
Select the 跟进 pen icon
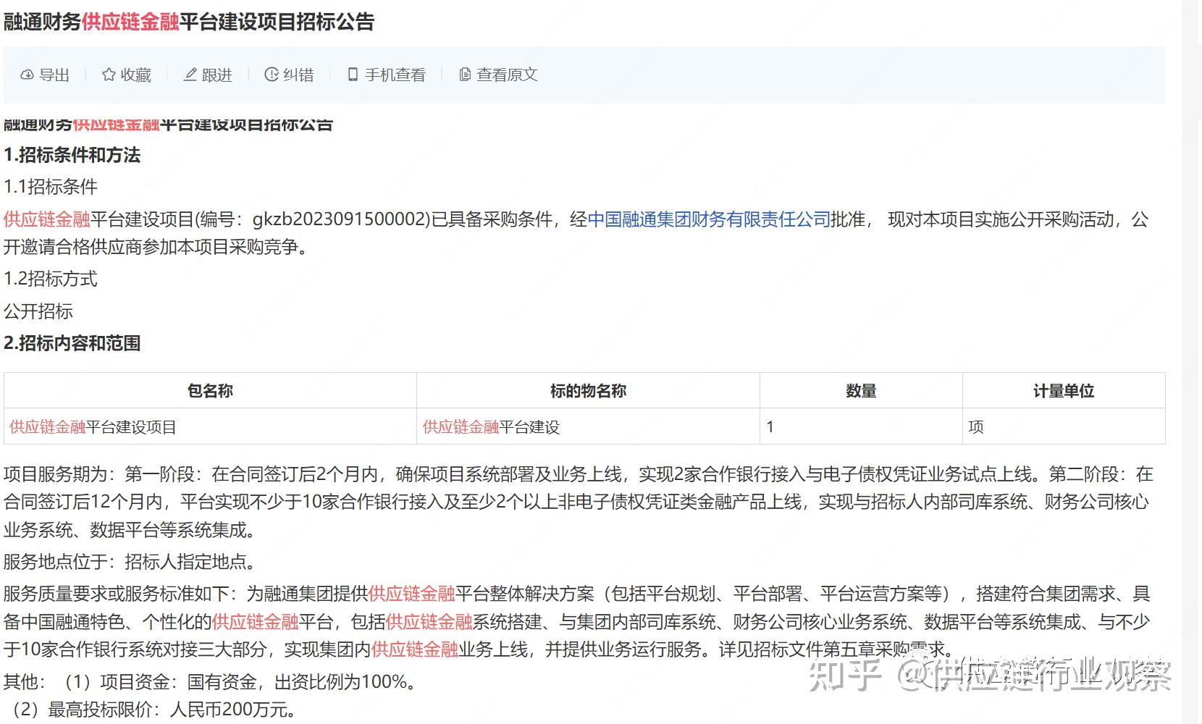point(190,74)
